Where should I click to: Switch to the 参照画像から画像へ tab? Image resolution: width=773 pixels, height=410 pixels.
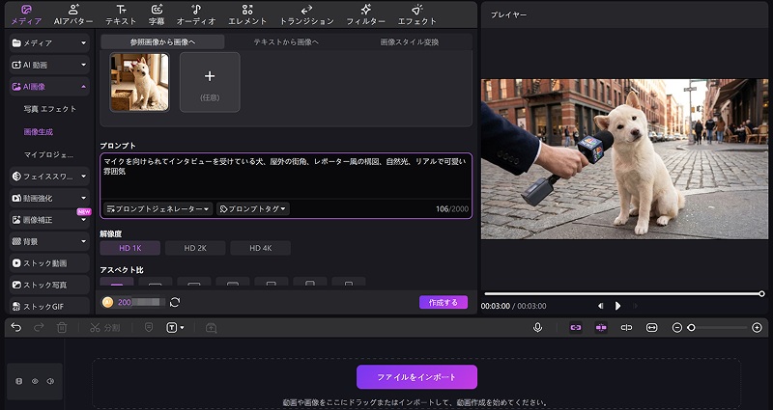pos(162,42)
